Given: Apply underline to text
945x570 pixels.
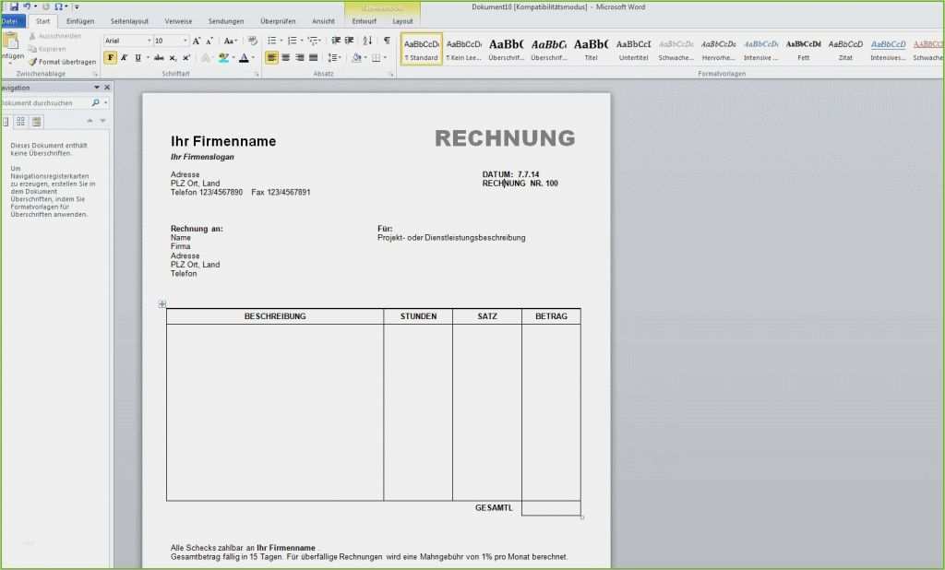Looking at the screenshot, I should [138, 57].
